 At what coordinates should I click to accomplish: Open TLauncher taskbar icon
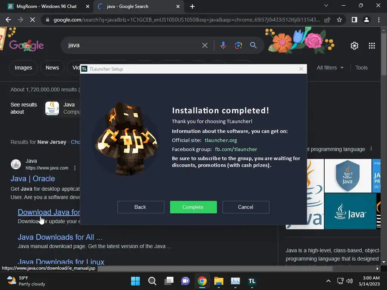point(252,281)
